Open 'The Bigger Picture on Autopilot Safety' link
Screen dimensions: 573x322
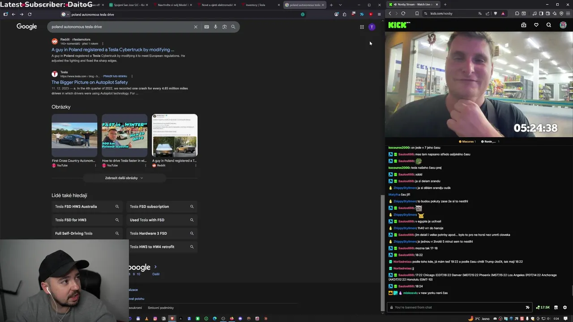90,82
